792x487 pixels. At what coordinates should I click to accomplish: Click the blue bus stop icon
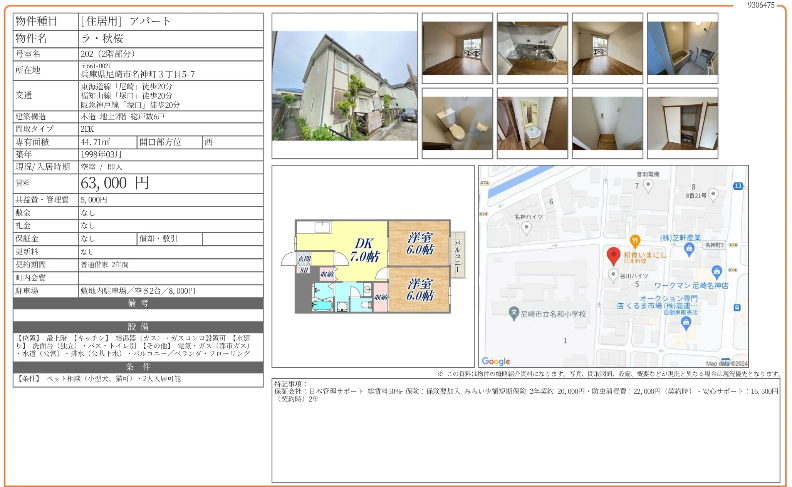(737, 308)
